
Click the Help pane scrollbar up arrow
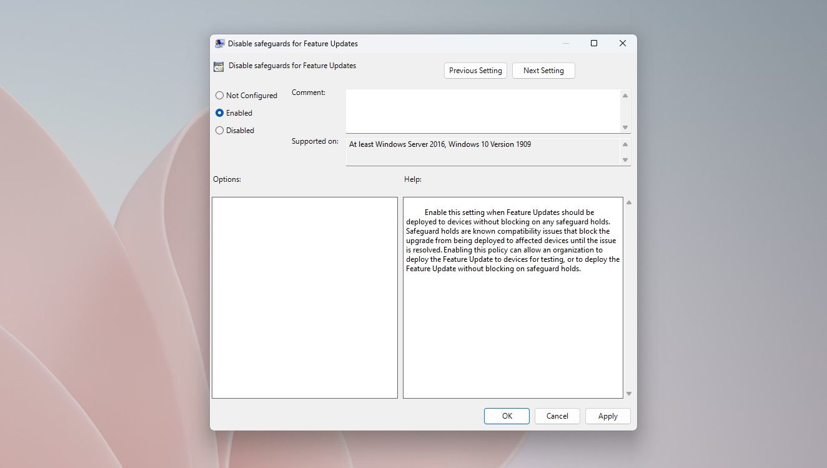(628, 202)
